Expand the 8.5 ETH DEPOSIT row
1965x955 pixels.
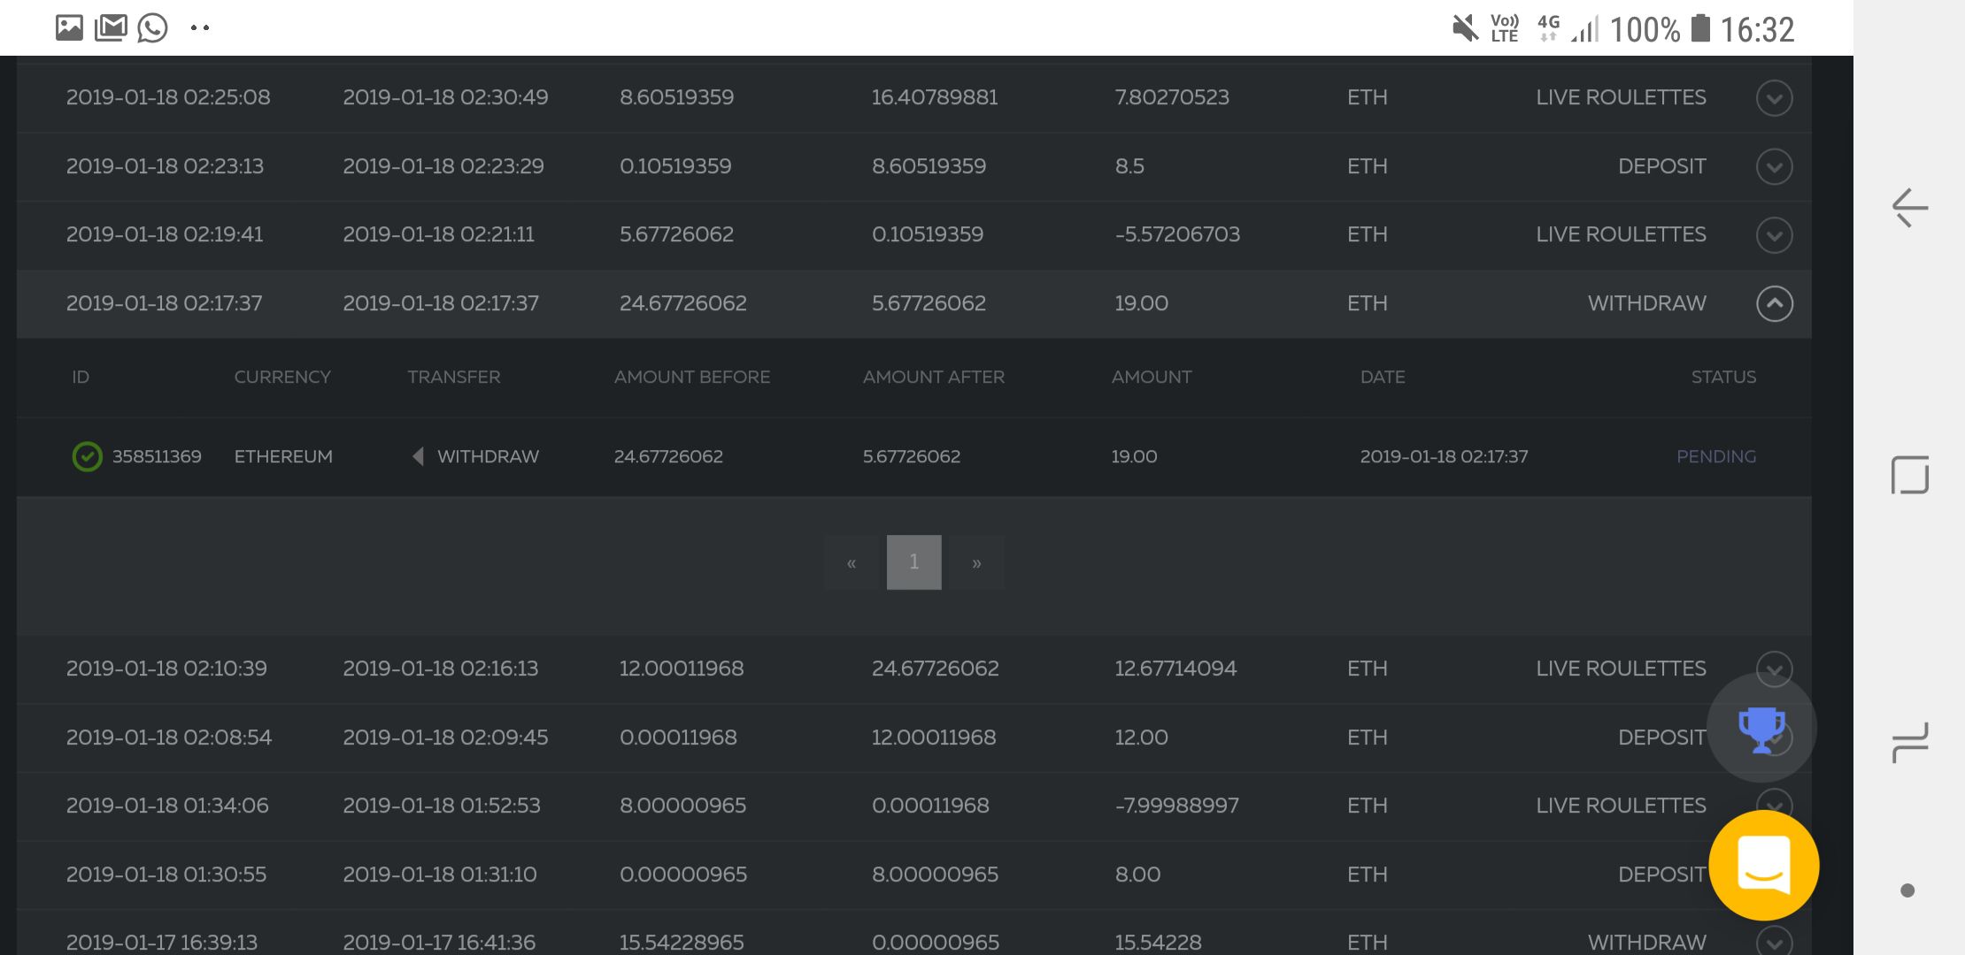coord(1774,166)
